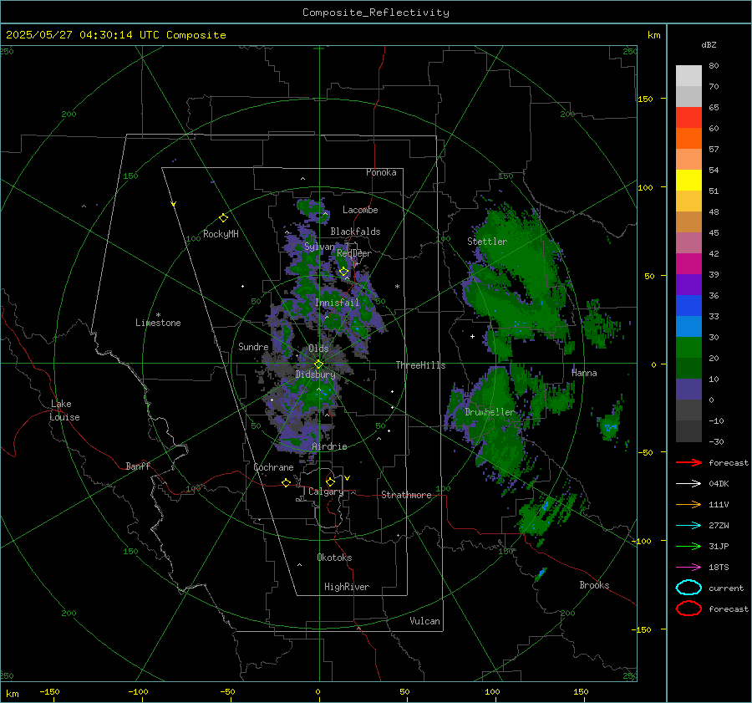Click the magenta 18TS arrow icon
Image resolution: width=752 pixels, height=703 pixels.
(x=688, y=568)
